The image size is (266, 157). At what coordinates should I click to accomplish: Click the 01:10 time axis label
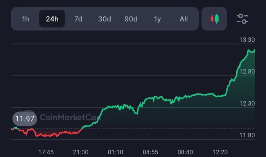pyautogui.click(x=115, y=152)
